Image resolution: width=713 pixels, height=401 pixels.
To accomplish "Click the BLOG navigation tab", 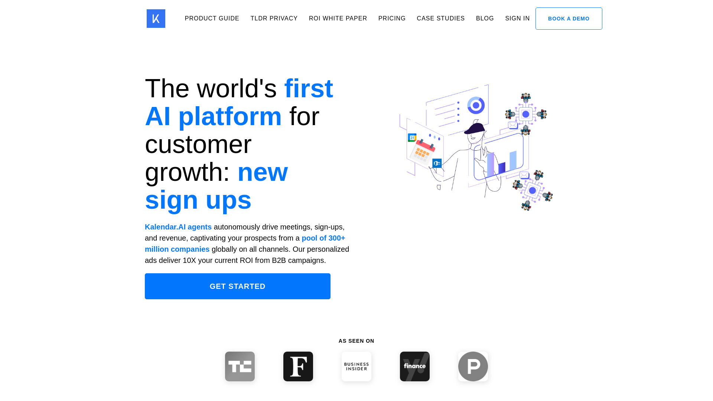I will pyautogui.click(x=485, y=18).
